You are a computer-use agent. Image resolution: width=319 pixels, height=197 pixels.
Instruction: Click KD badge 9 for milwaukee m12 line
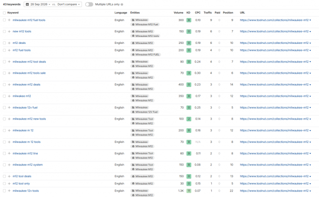[x=189, y=154]
